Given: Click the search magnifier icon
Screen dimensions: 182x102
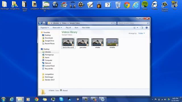Looking at the screenshot, I should coord(148,23).
